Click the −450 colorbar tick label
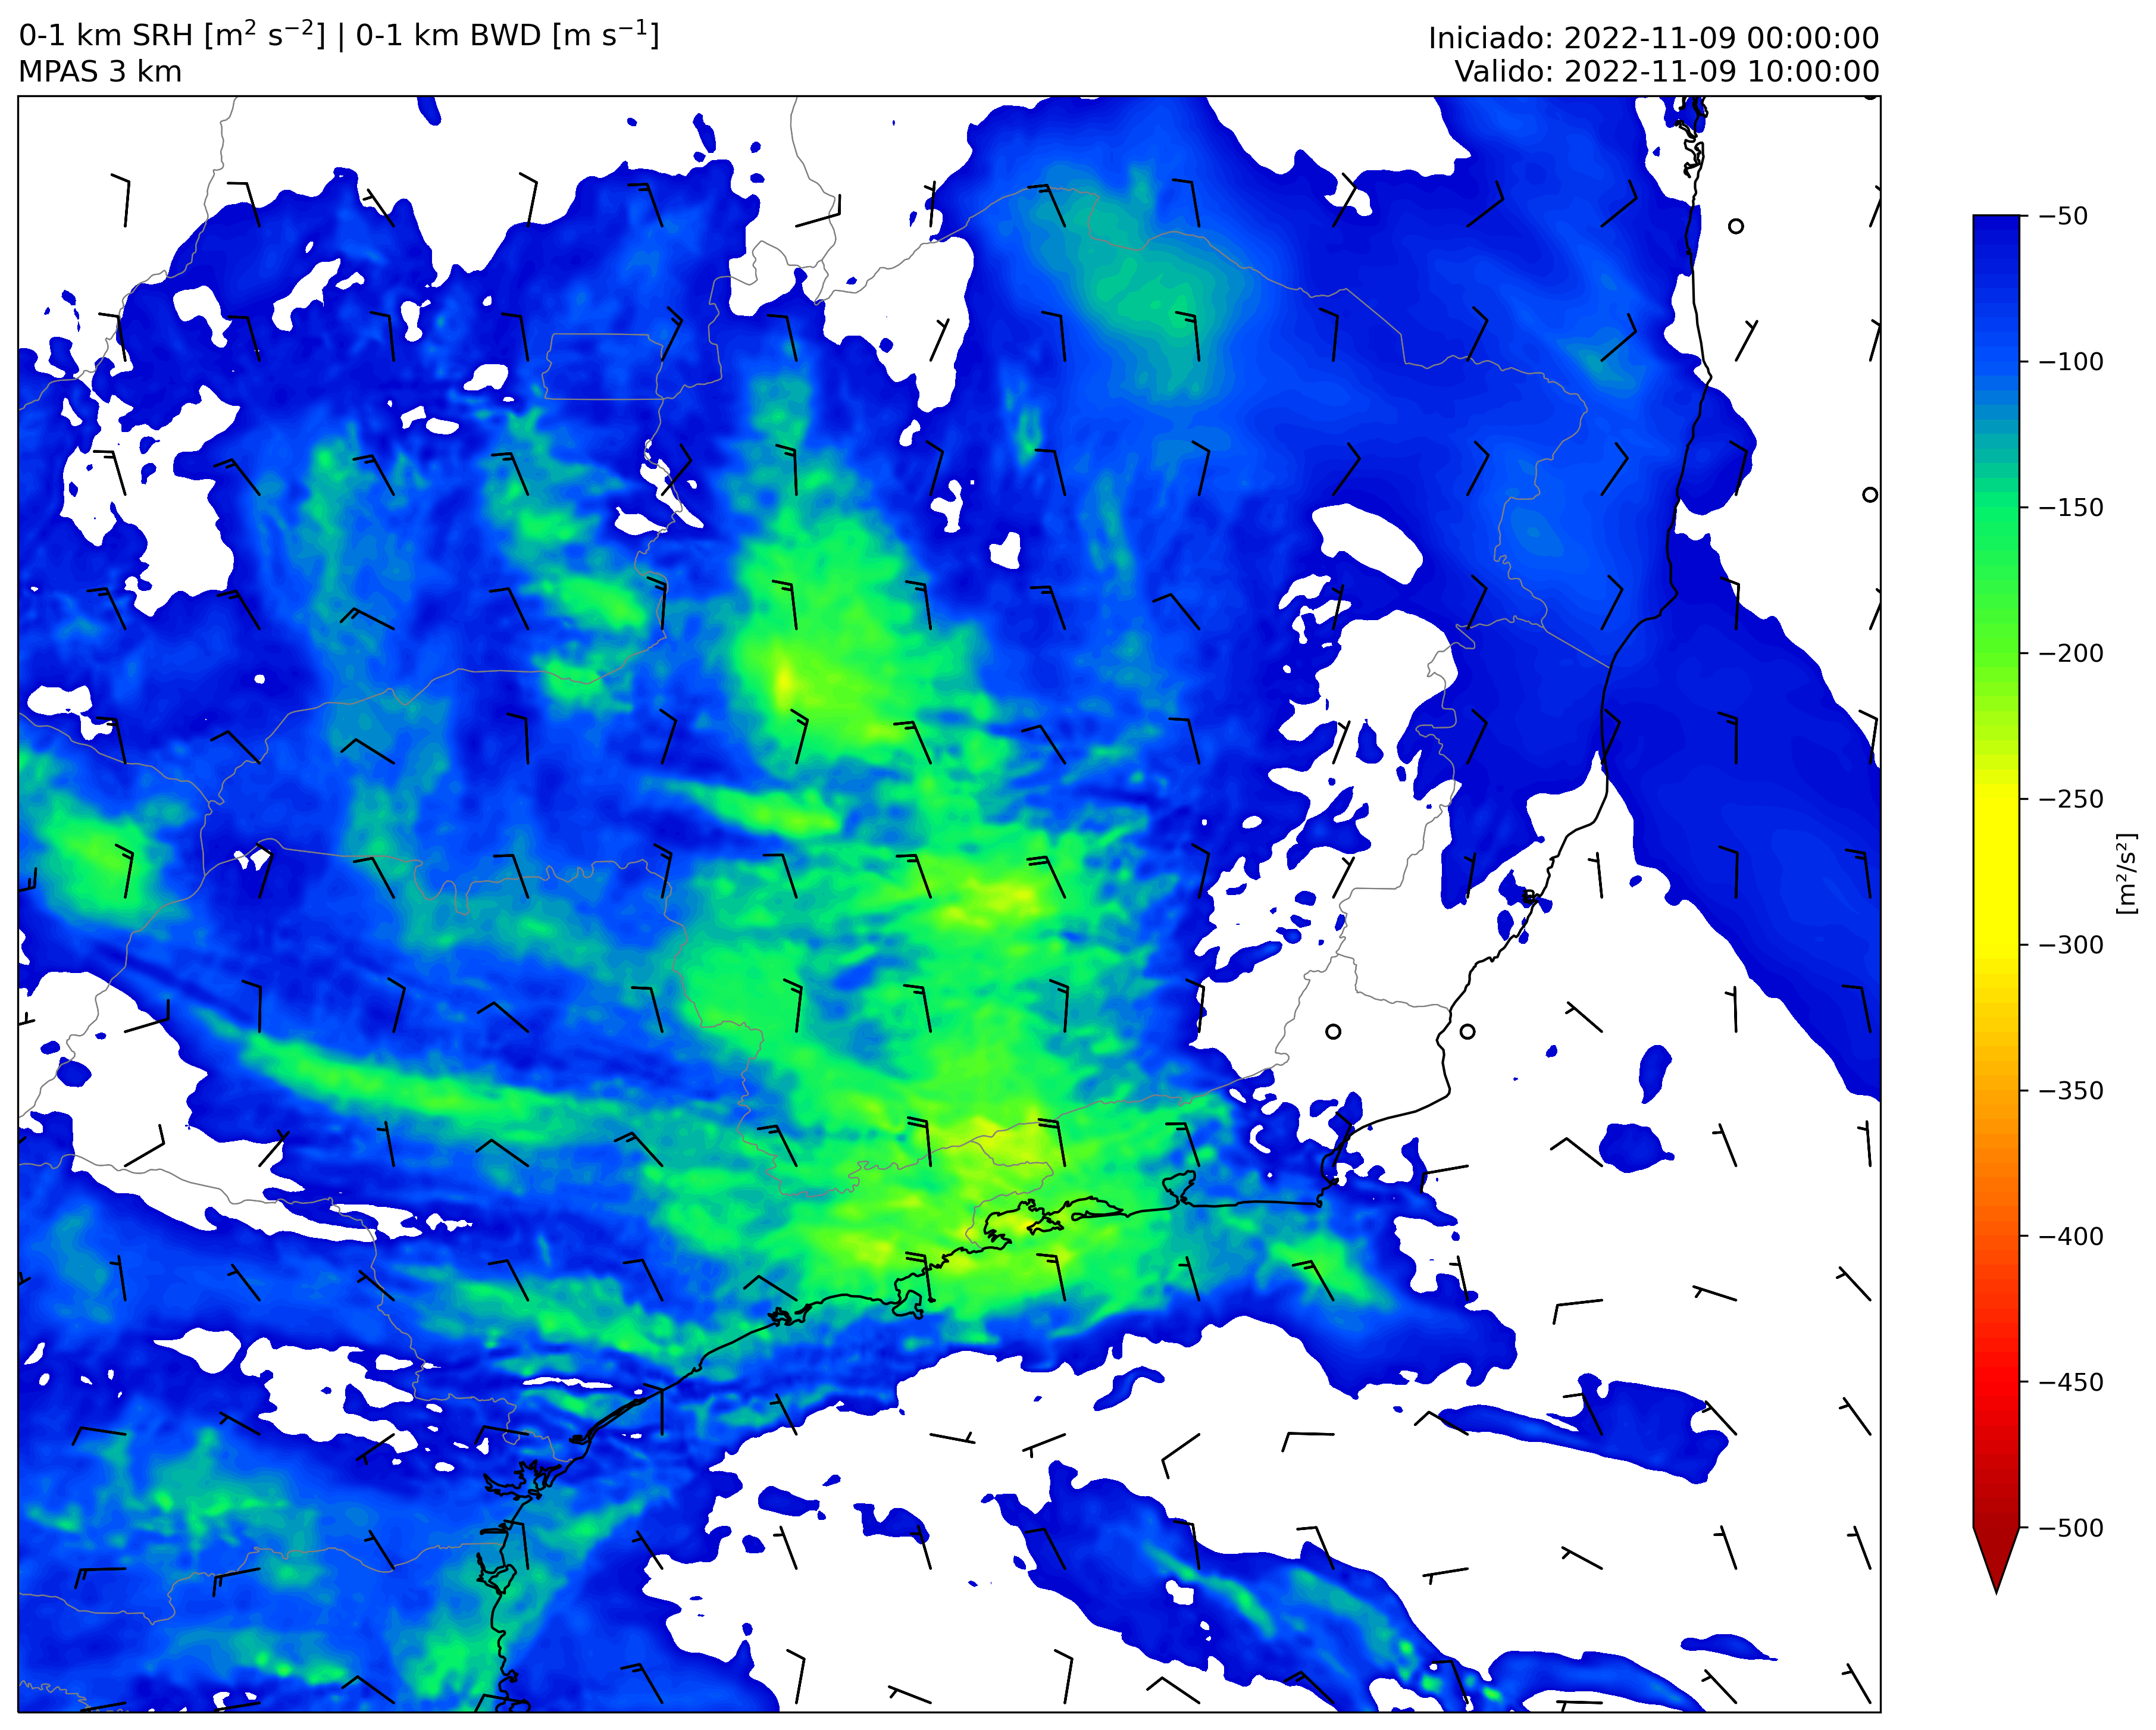The height and width of the screenshot is (1730, 2156). click(2070, 1382)
